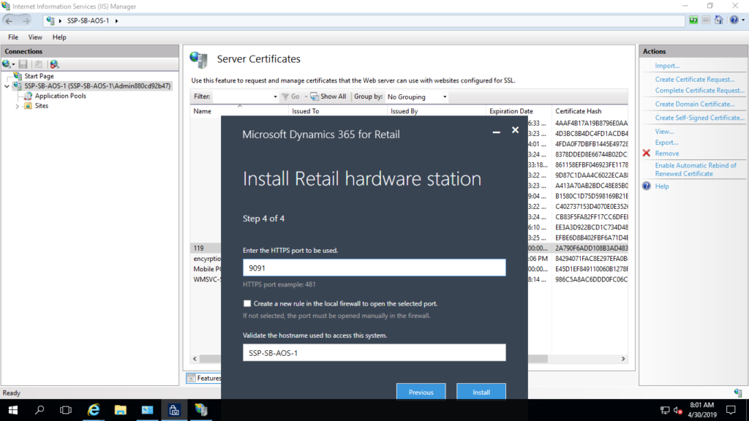Click Create Self-Signed Certificate... link

(700, 118)
